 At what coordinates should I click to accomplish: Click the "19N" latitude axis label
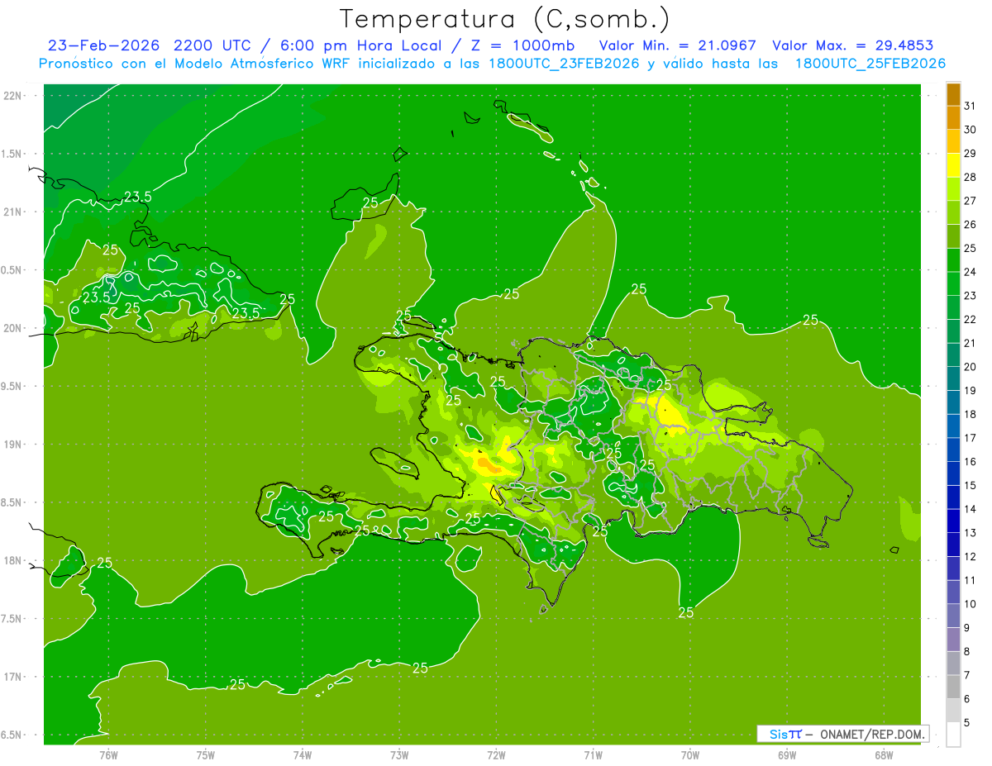(x=14, y=445)
